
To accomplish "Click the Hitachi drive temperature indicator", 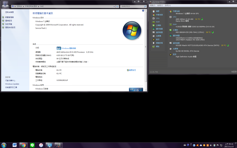I will (228, 45).
